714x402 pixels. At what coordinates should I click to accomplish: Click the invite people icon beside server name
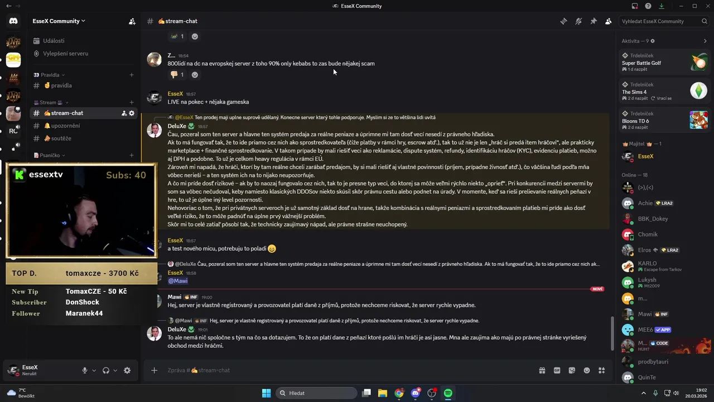(x=132, y=21)
